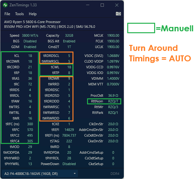The height and width of the screenshot is (179, 195).
Task: Click the FCLK value 1900.00
Action: click(113, 41)
